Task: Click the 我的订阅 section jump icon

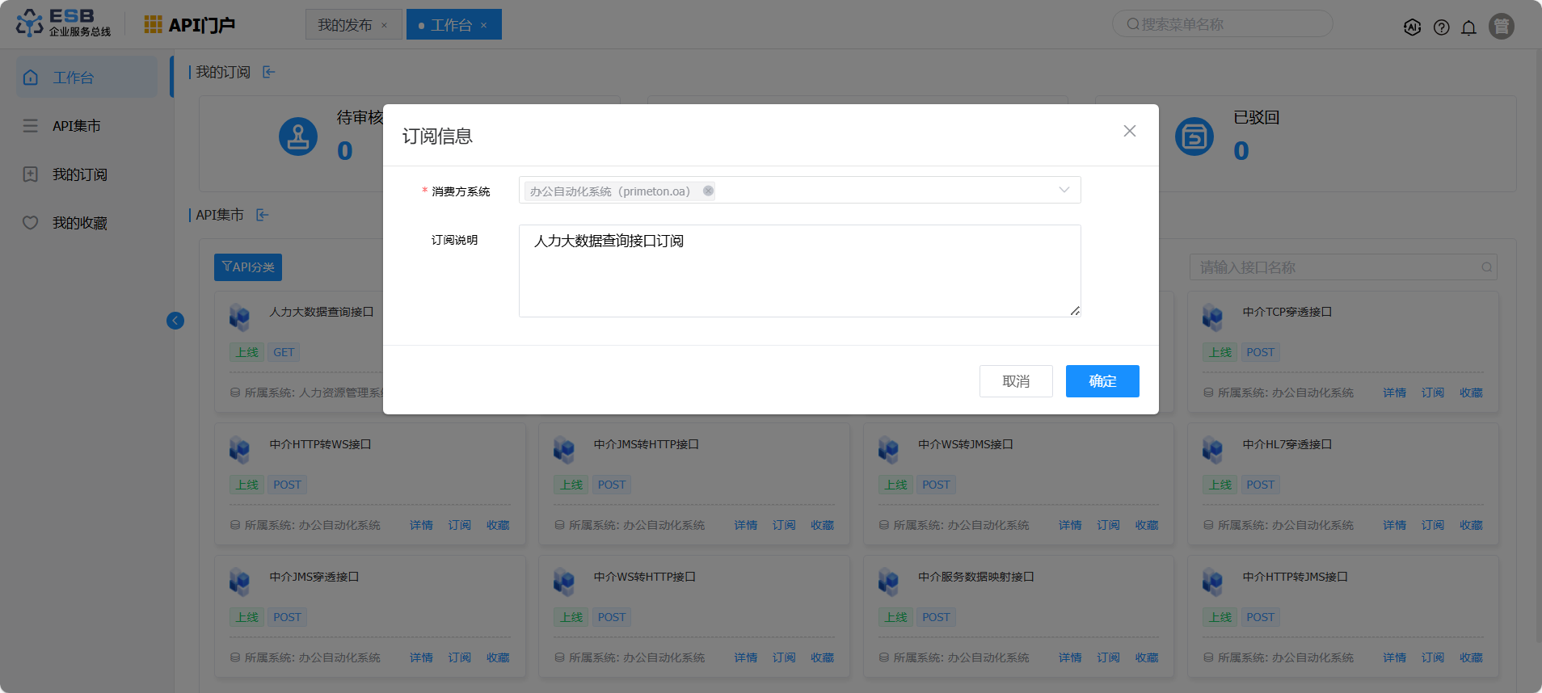Action: (269, 73)
